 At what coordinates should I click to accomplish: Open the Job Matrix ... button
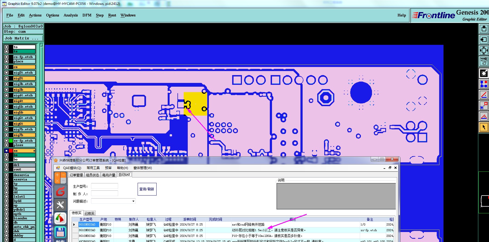pyautogui.click(x=23, y=38)
